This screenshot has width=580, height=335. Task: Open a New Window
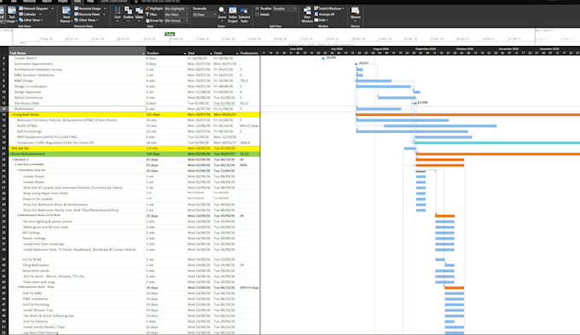307,14
